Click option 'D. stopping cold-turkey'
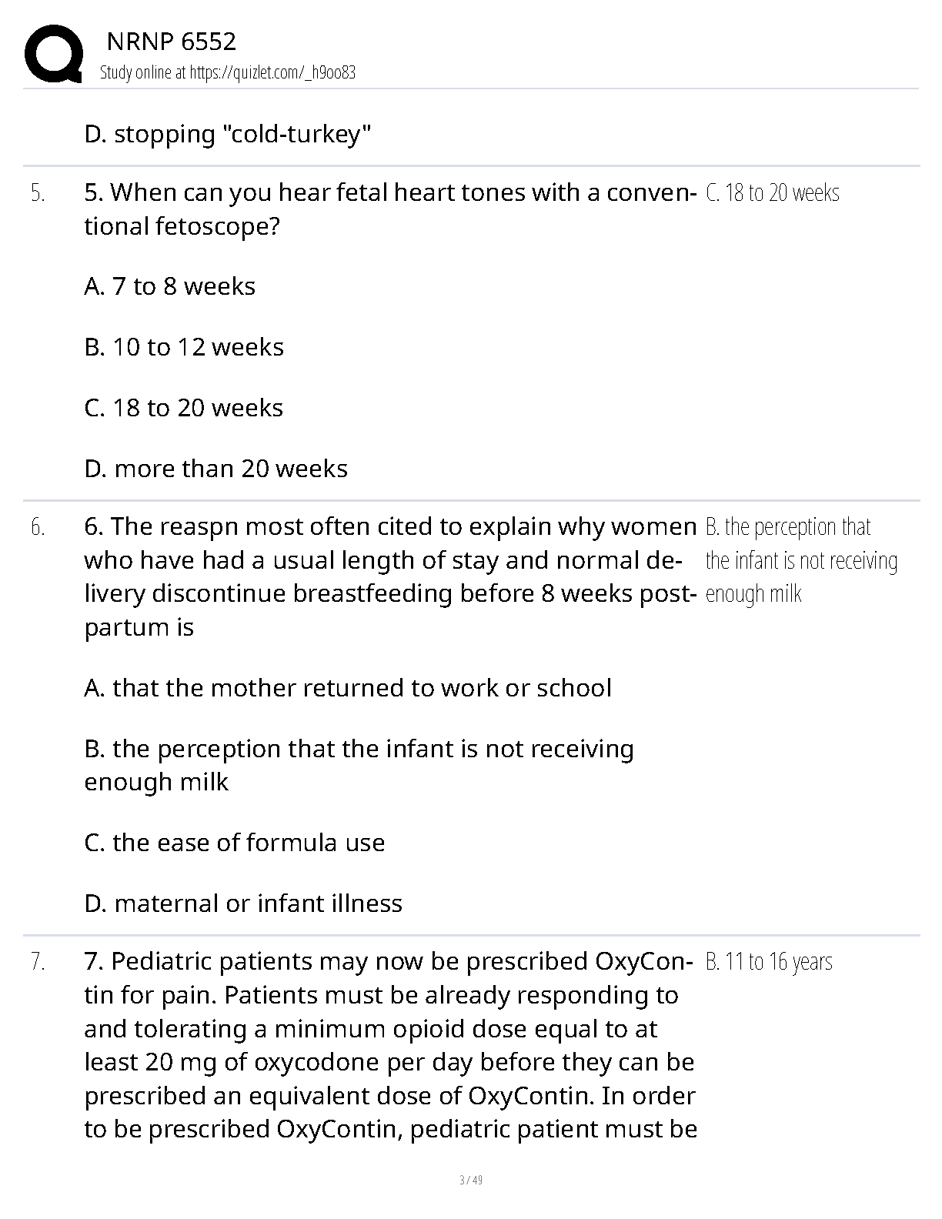 [228, 135]
